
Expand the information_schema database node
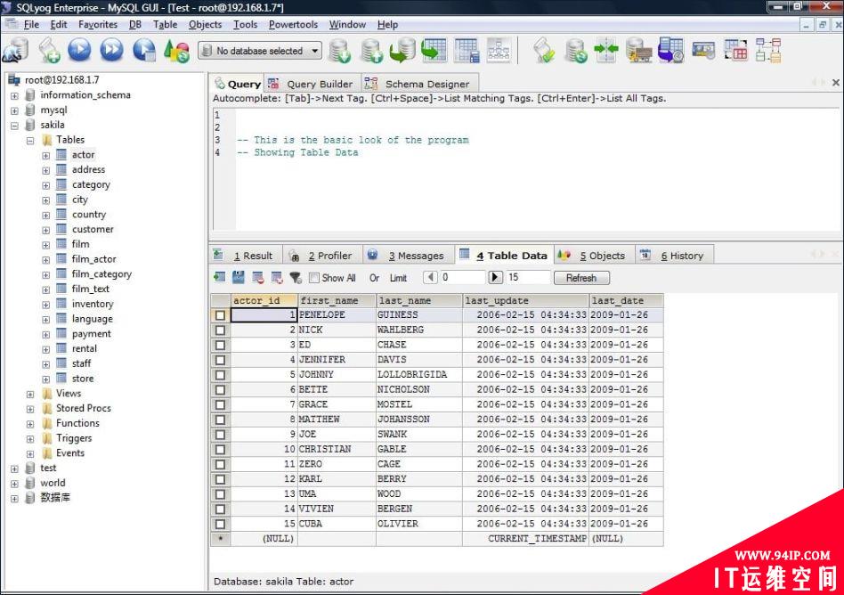14,96
